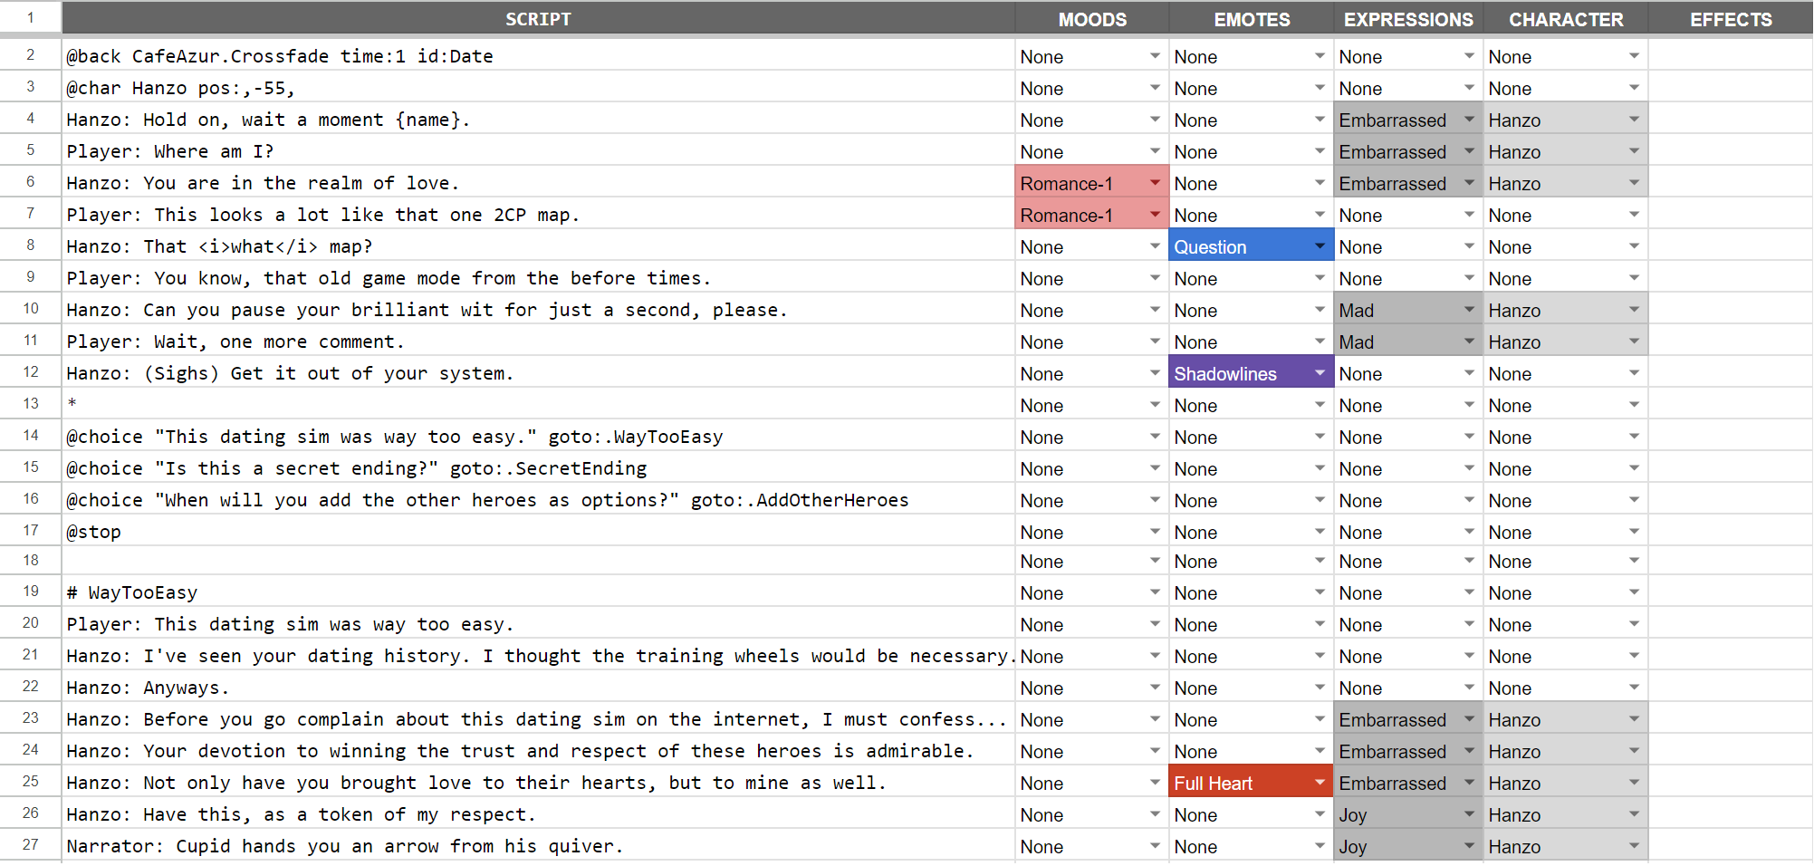Select row number 27 header
Viewport: 1814px width, 866px height.
(30, 845)
